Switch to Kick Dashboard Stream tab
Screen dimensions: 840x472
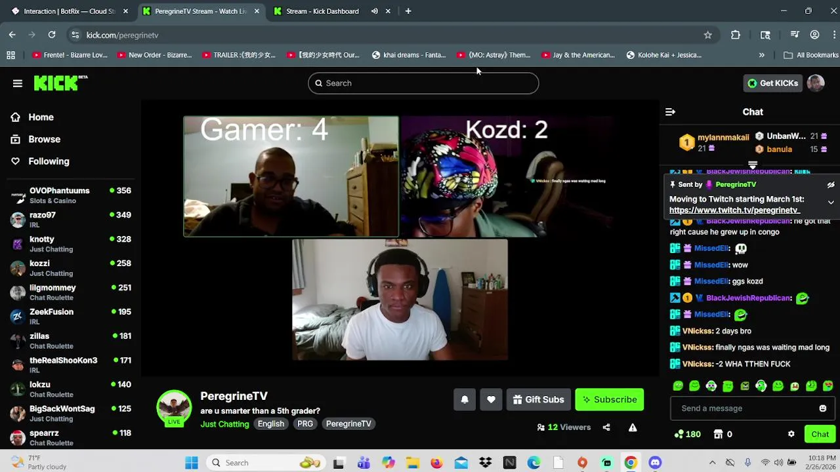[x=322, y=11]
